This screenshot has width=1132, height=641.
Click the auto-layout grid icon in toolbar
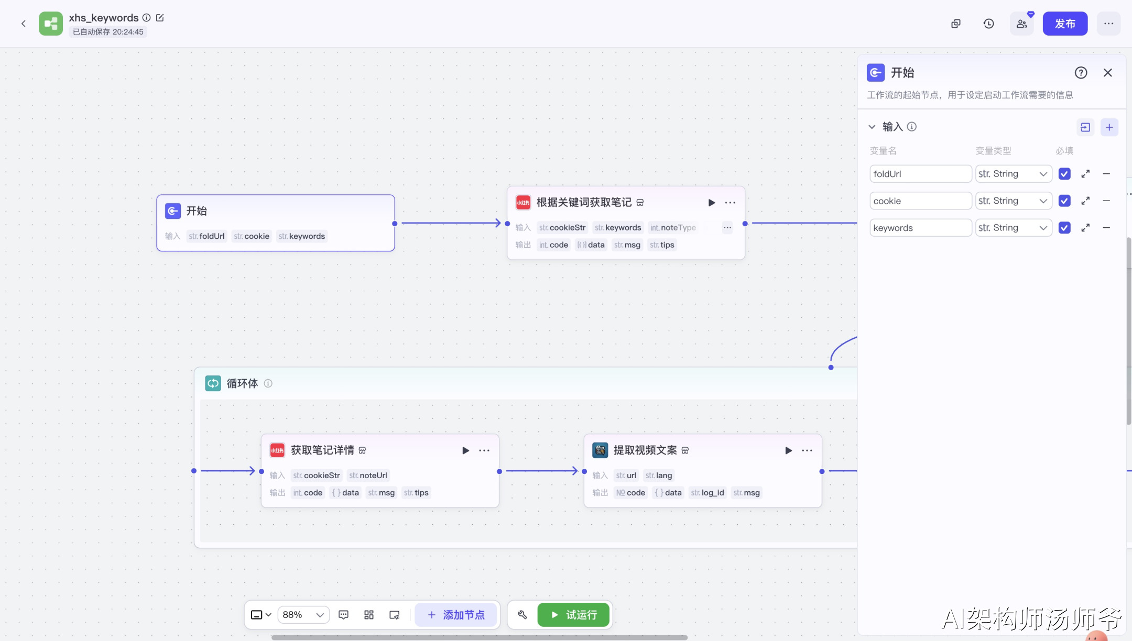pos(369,615)
